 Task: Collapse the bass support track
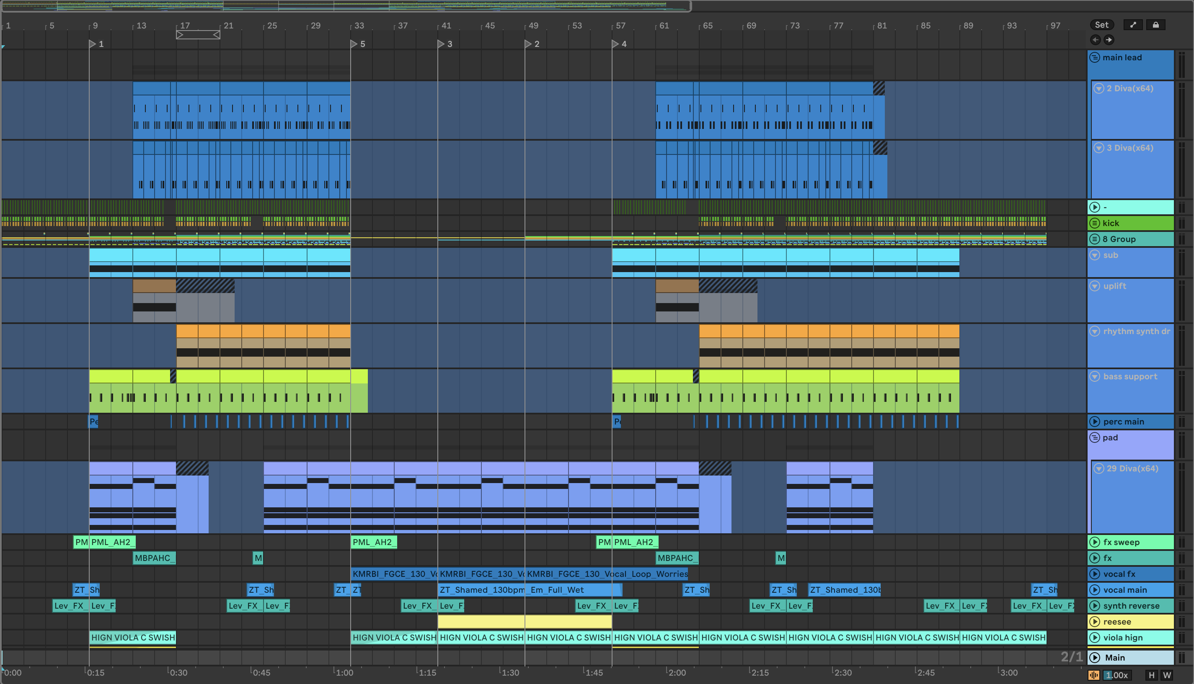[1095, 376]
